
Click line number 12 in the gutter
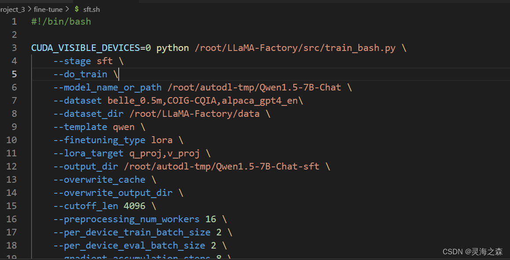[11, 166]
